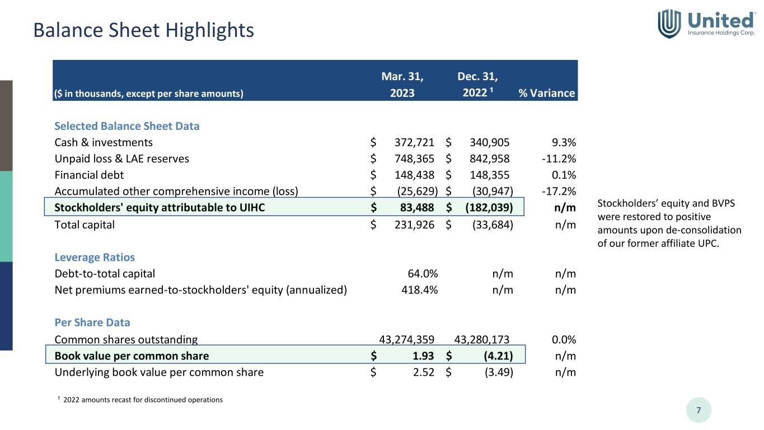Click the 64.0% debt-to-total capital value
The width and height of the screenshot is (764, 430).
point(422,274)
